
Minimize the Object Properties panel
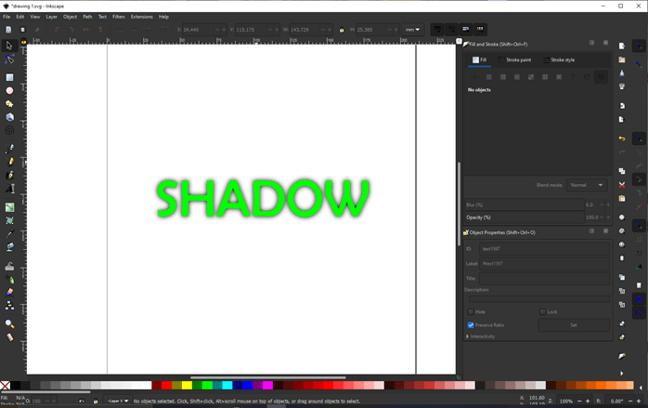coord(591,230)
